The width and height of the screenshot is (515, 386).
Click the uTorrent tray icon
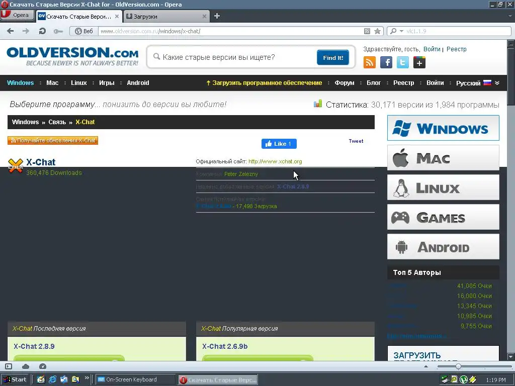[x=463, y=380]
